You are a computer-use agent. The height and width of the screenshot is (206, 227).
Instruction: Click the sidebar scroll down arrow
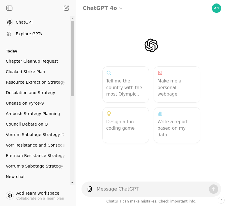72,183
